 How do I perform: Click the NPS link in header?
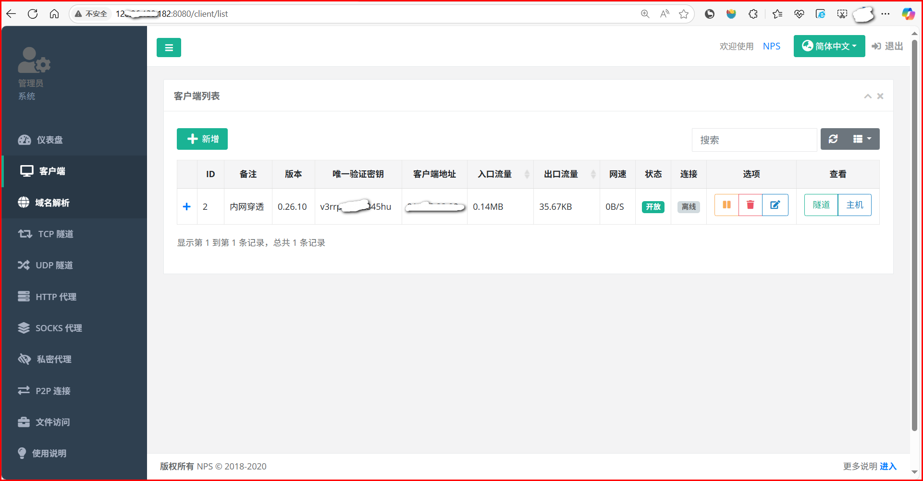[x=772, y=46]
